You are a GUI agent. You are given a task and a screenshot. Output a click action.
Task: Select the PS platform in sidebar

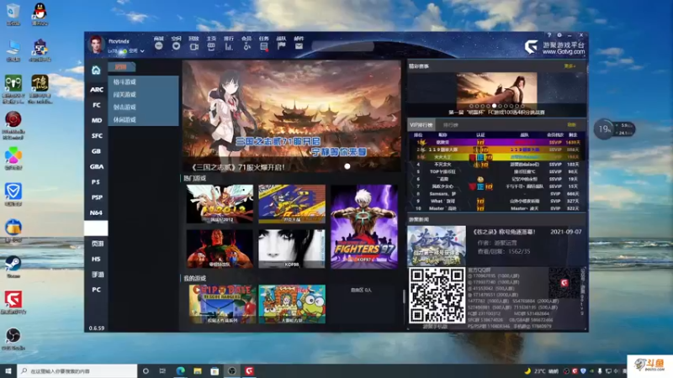coord(96,182)
